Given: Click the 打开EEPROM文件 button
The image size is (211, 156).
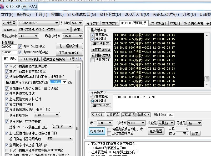Looking at the screenshot, I should (x=69, y=53).
